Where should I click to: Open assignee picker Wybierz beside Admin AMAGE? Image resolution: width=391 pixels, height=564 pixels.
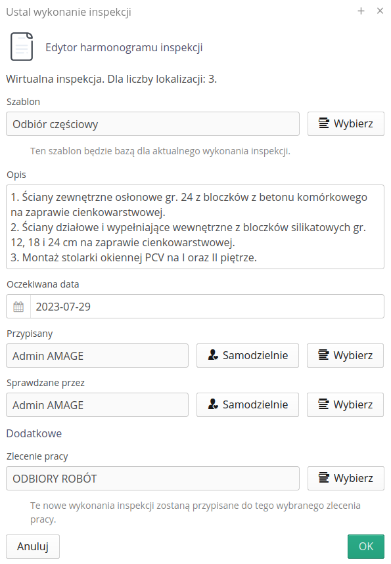point(346,355)
